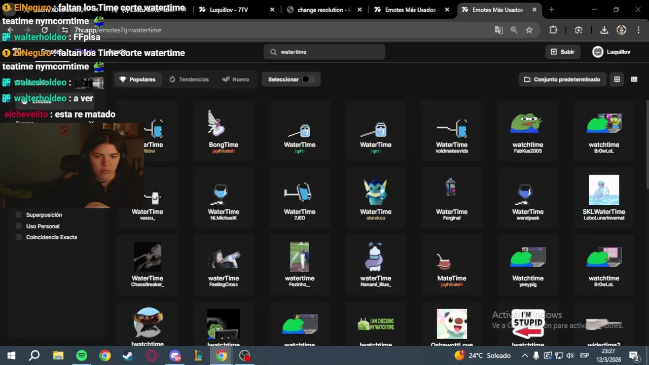This screenshot has height=365, width=649.
Task: Open the SKLWaterTime emote by LoboLunarInvernal
Action: 604,198
